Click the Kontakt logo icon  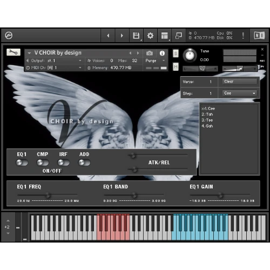tap(9, 35)
